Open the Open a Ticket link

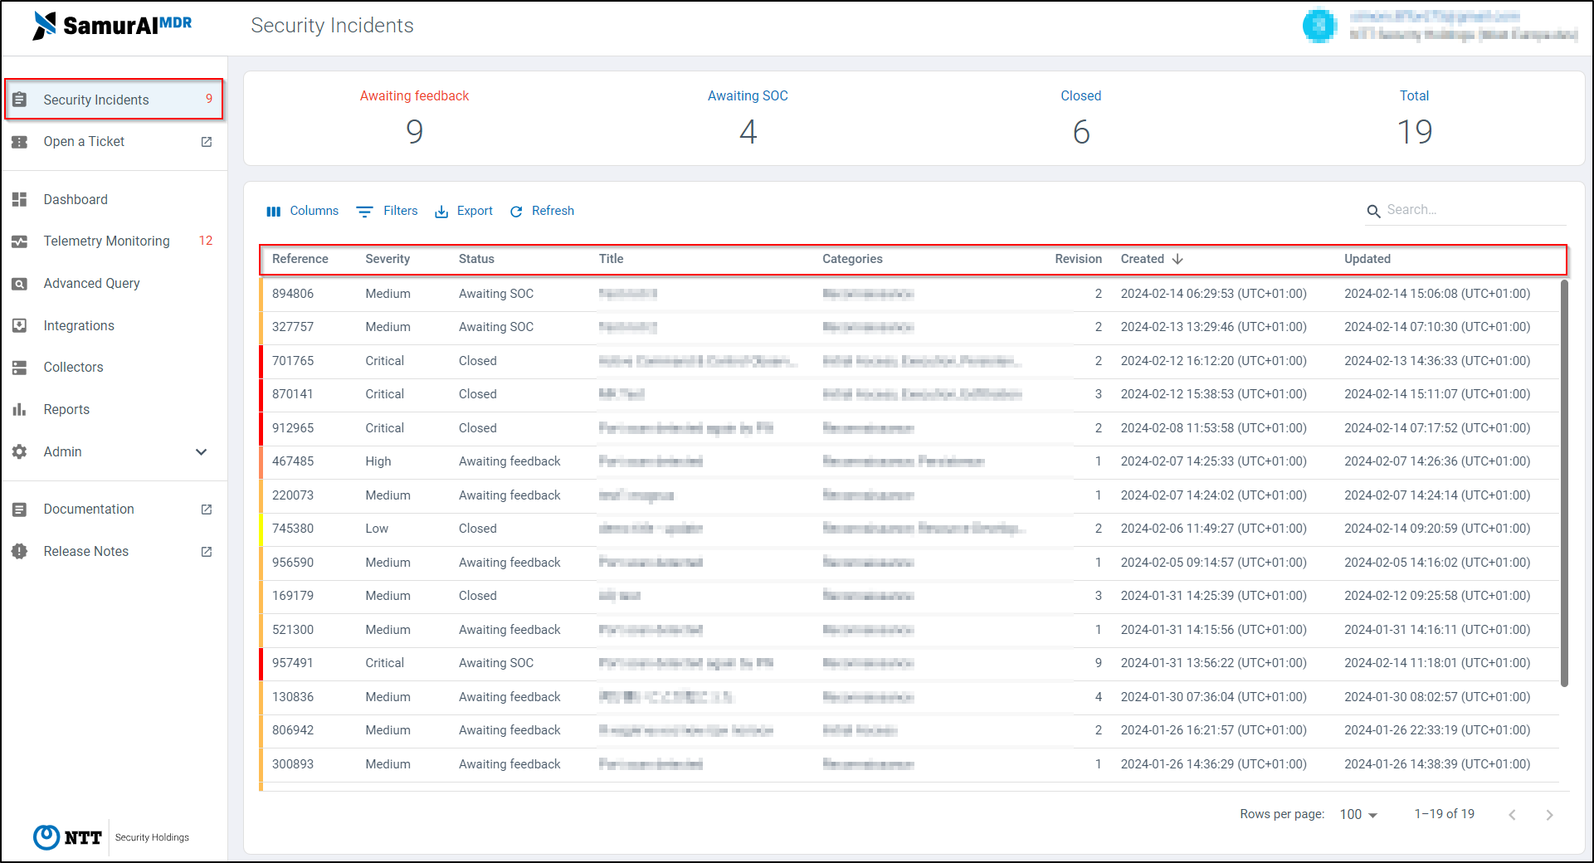[x=114, y=142]
